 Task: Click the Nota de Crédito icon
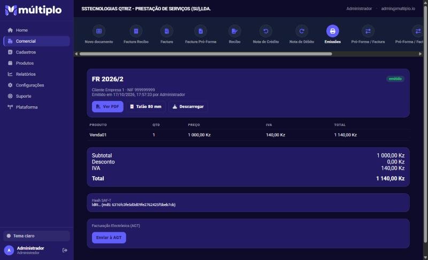tap(265, 31)
